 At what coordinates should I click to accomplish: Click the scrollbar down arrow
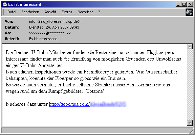pos(190,123)
